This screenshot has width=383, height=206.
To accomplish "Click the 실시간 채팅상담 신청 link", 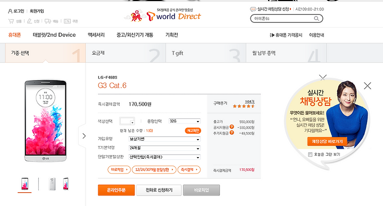I will click(273, 9).
